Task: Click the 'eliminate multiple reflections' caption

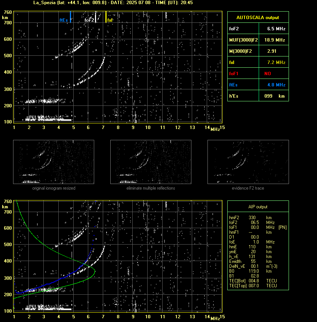Action: (151, 188)
